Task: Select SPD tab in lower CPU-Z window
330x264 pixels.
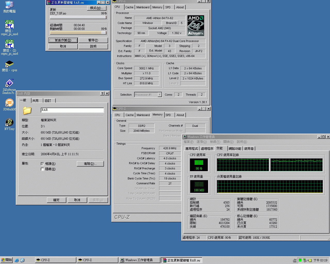Action: tap(168, 115)
